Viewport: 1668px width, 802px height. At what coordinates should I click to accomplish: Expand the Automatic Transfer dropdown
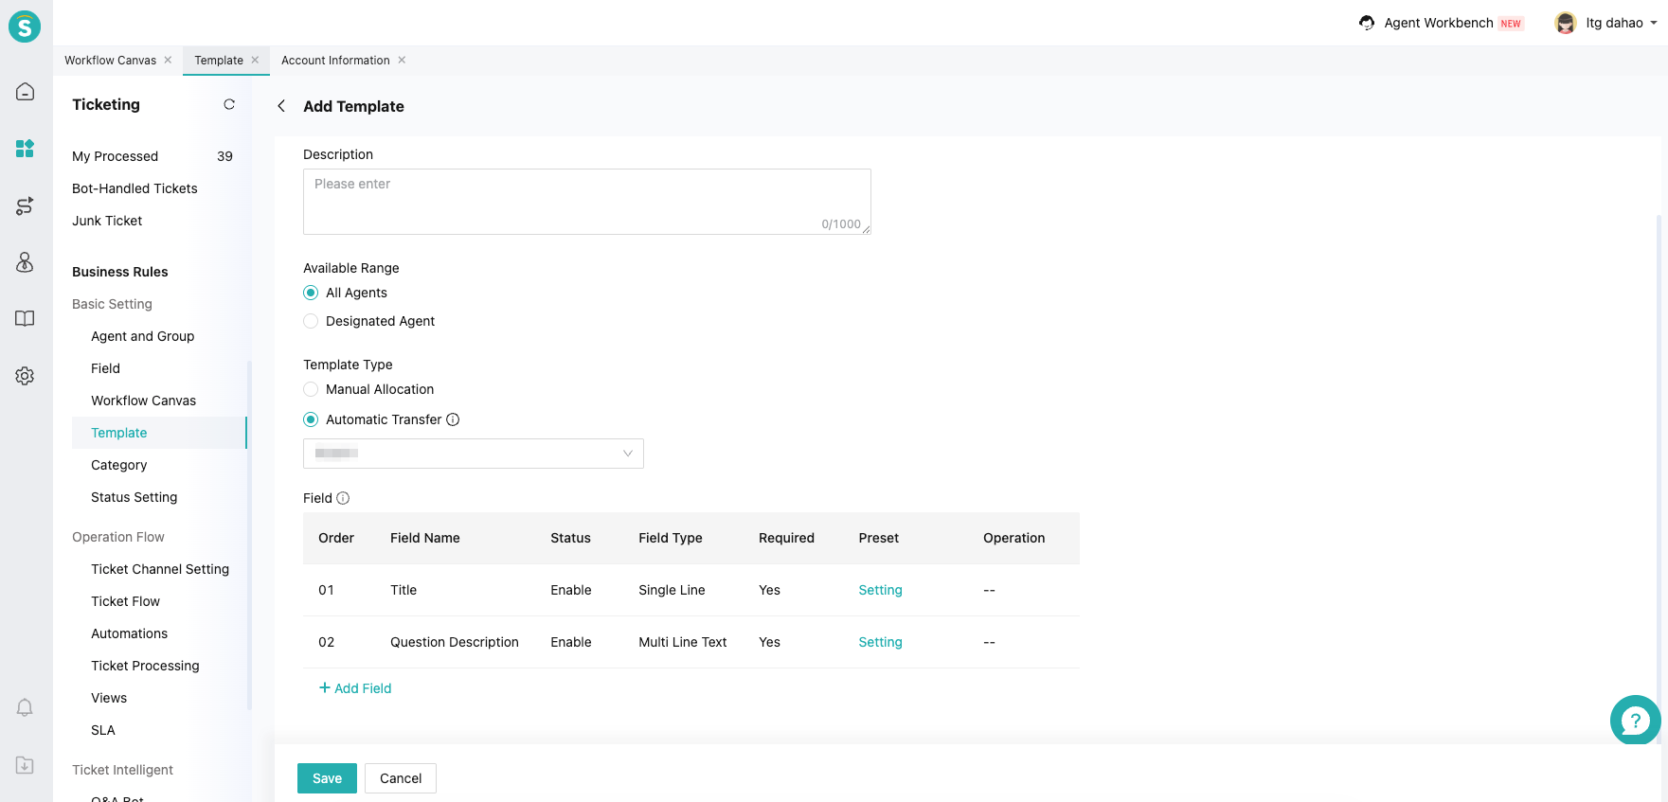pos(473,454)
